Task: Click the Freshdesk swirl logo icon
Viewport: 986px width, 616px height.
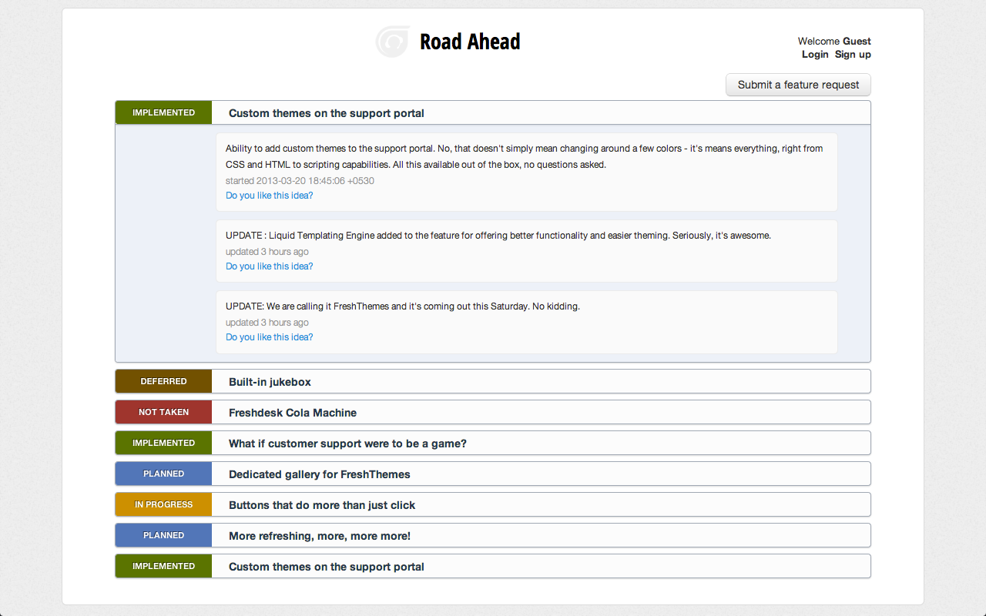Action: click(x=392, y=42)
